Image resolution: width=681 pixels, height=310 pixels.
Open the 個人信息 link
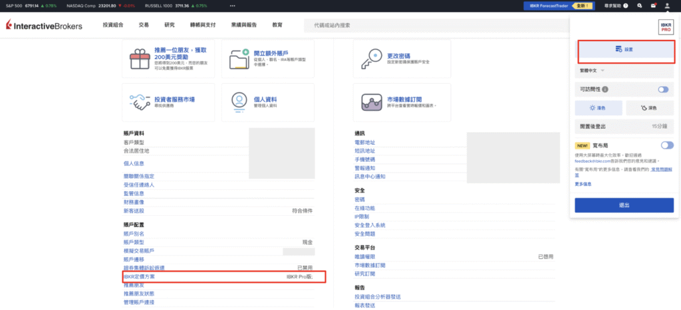click(134, 163)
